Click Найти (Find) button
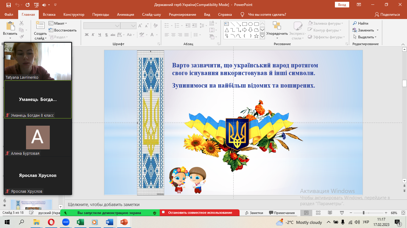The height and width of the screenshot is (228, 407). (x=361, y=23)
